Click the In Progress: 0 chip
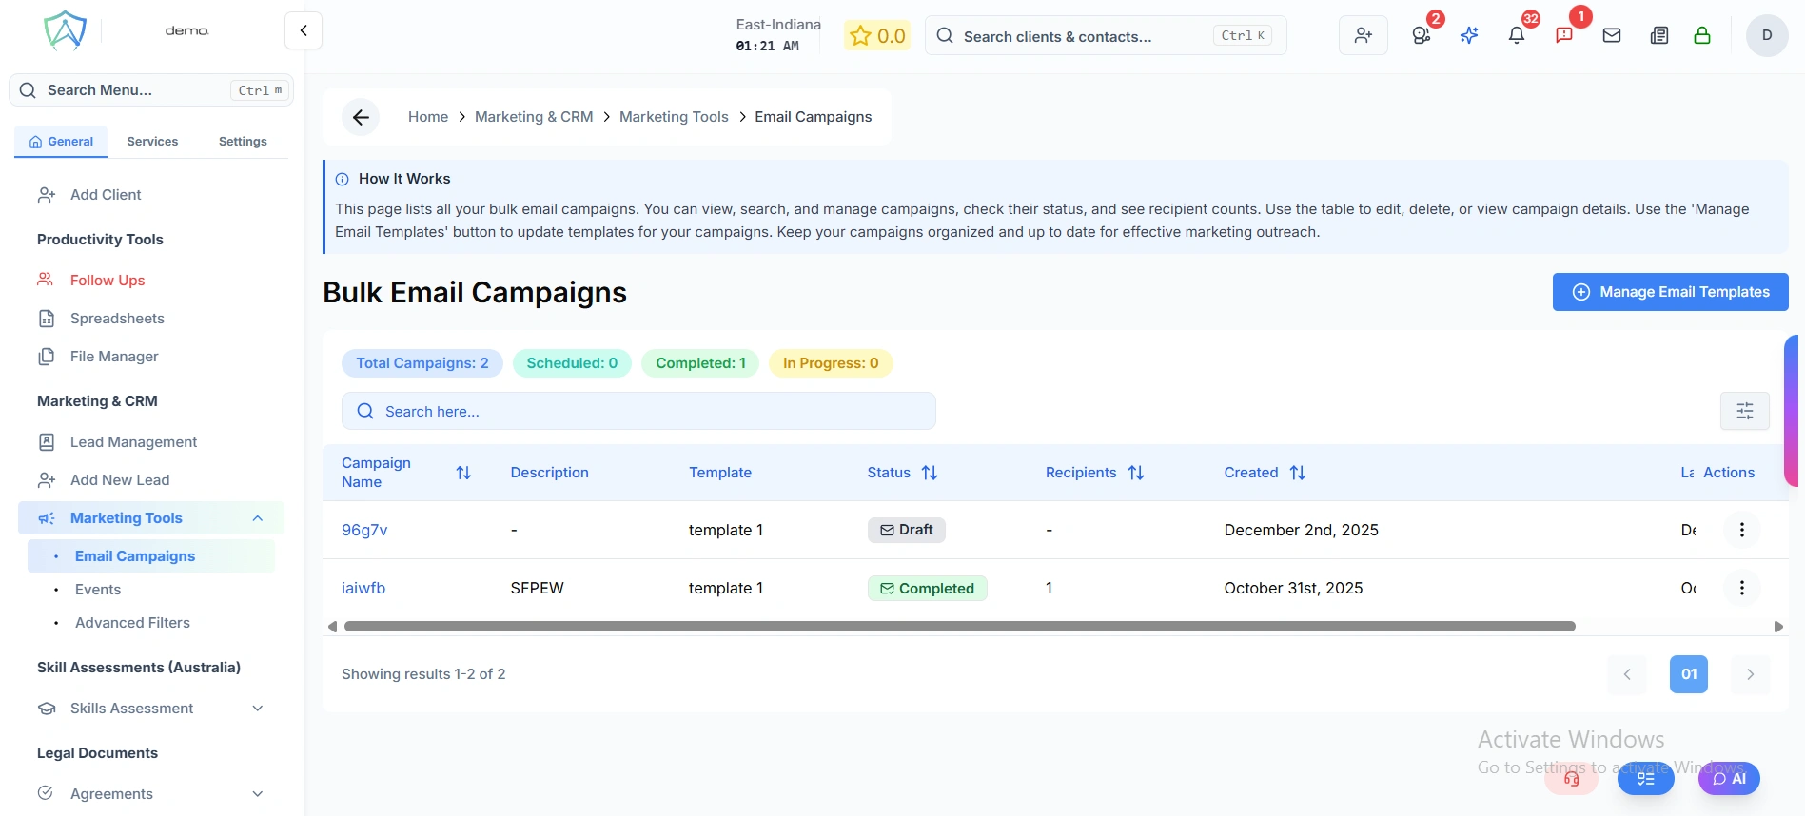The height and width of the screenshot is (816, 1805). coord(831,363)
